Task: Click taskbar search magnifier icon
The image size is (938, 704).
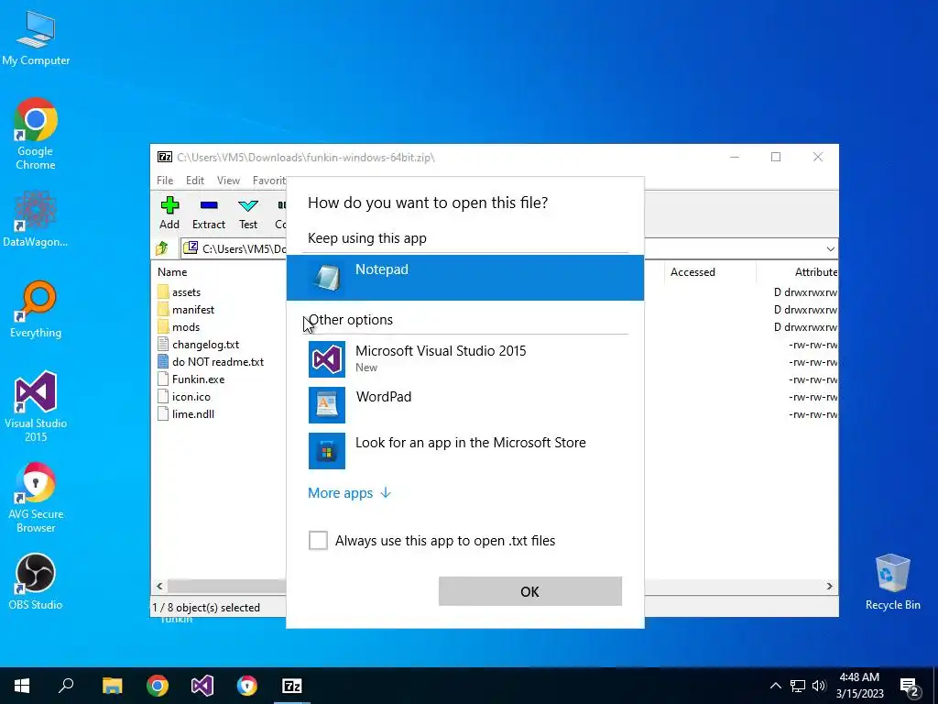Action: pyautogui.click(x=66, y=686)
